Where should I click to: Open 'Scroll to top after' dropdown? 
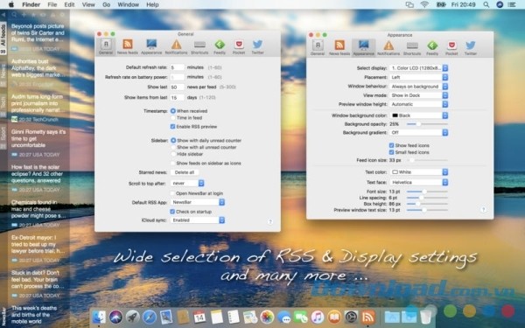point(187,183)
